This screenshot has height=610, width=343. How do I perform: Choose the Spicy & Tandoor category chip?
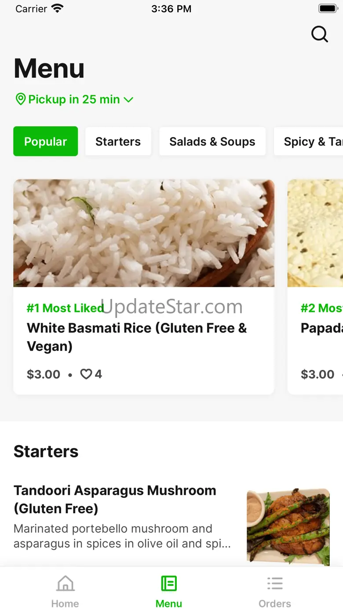(308, 141)
